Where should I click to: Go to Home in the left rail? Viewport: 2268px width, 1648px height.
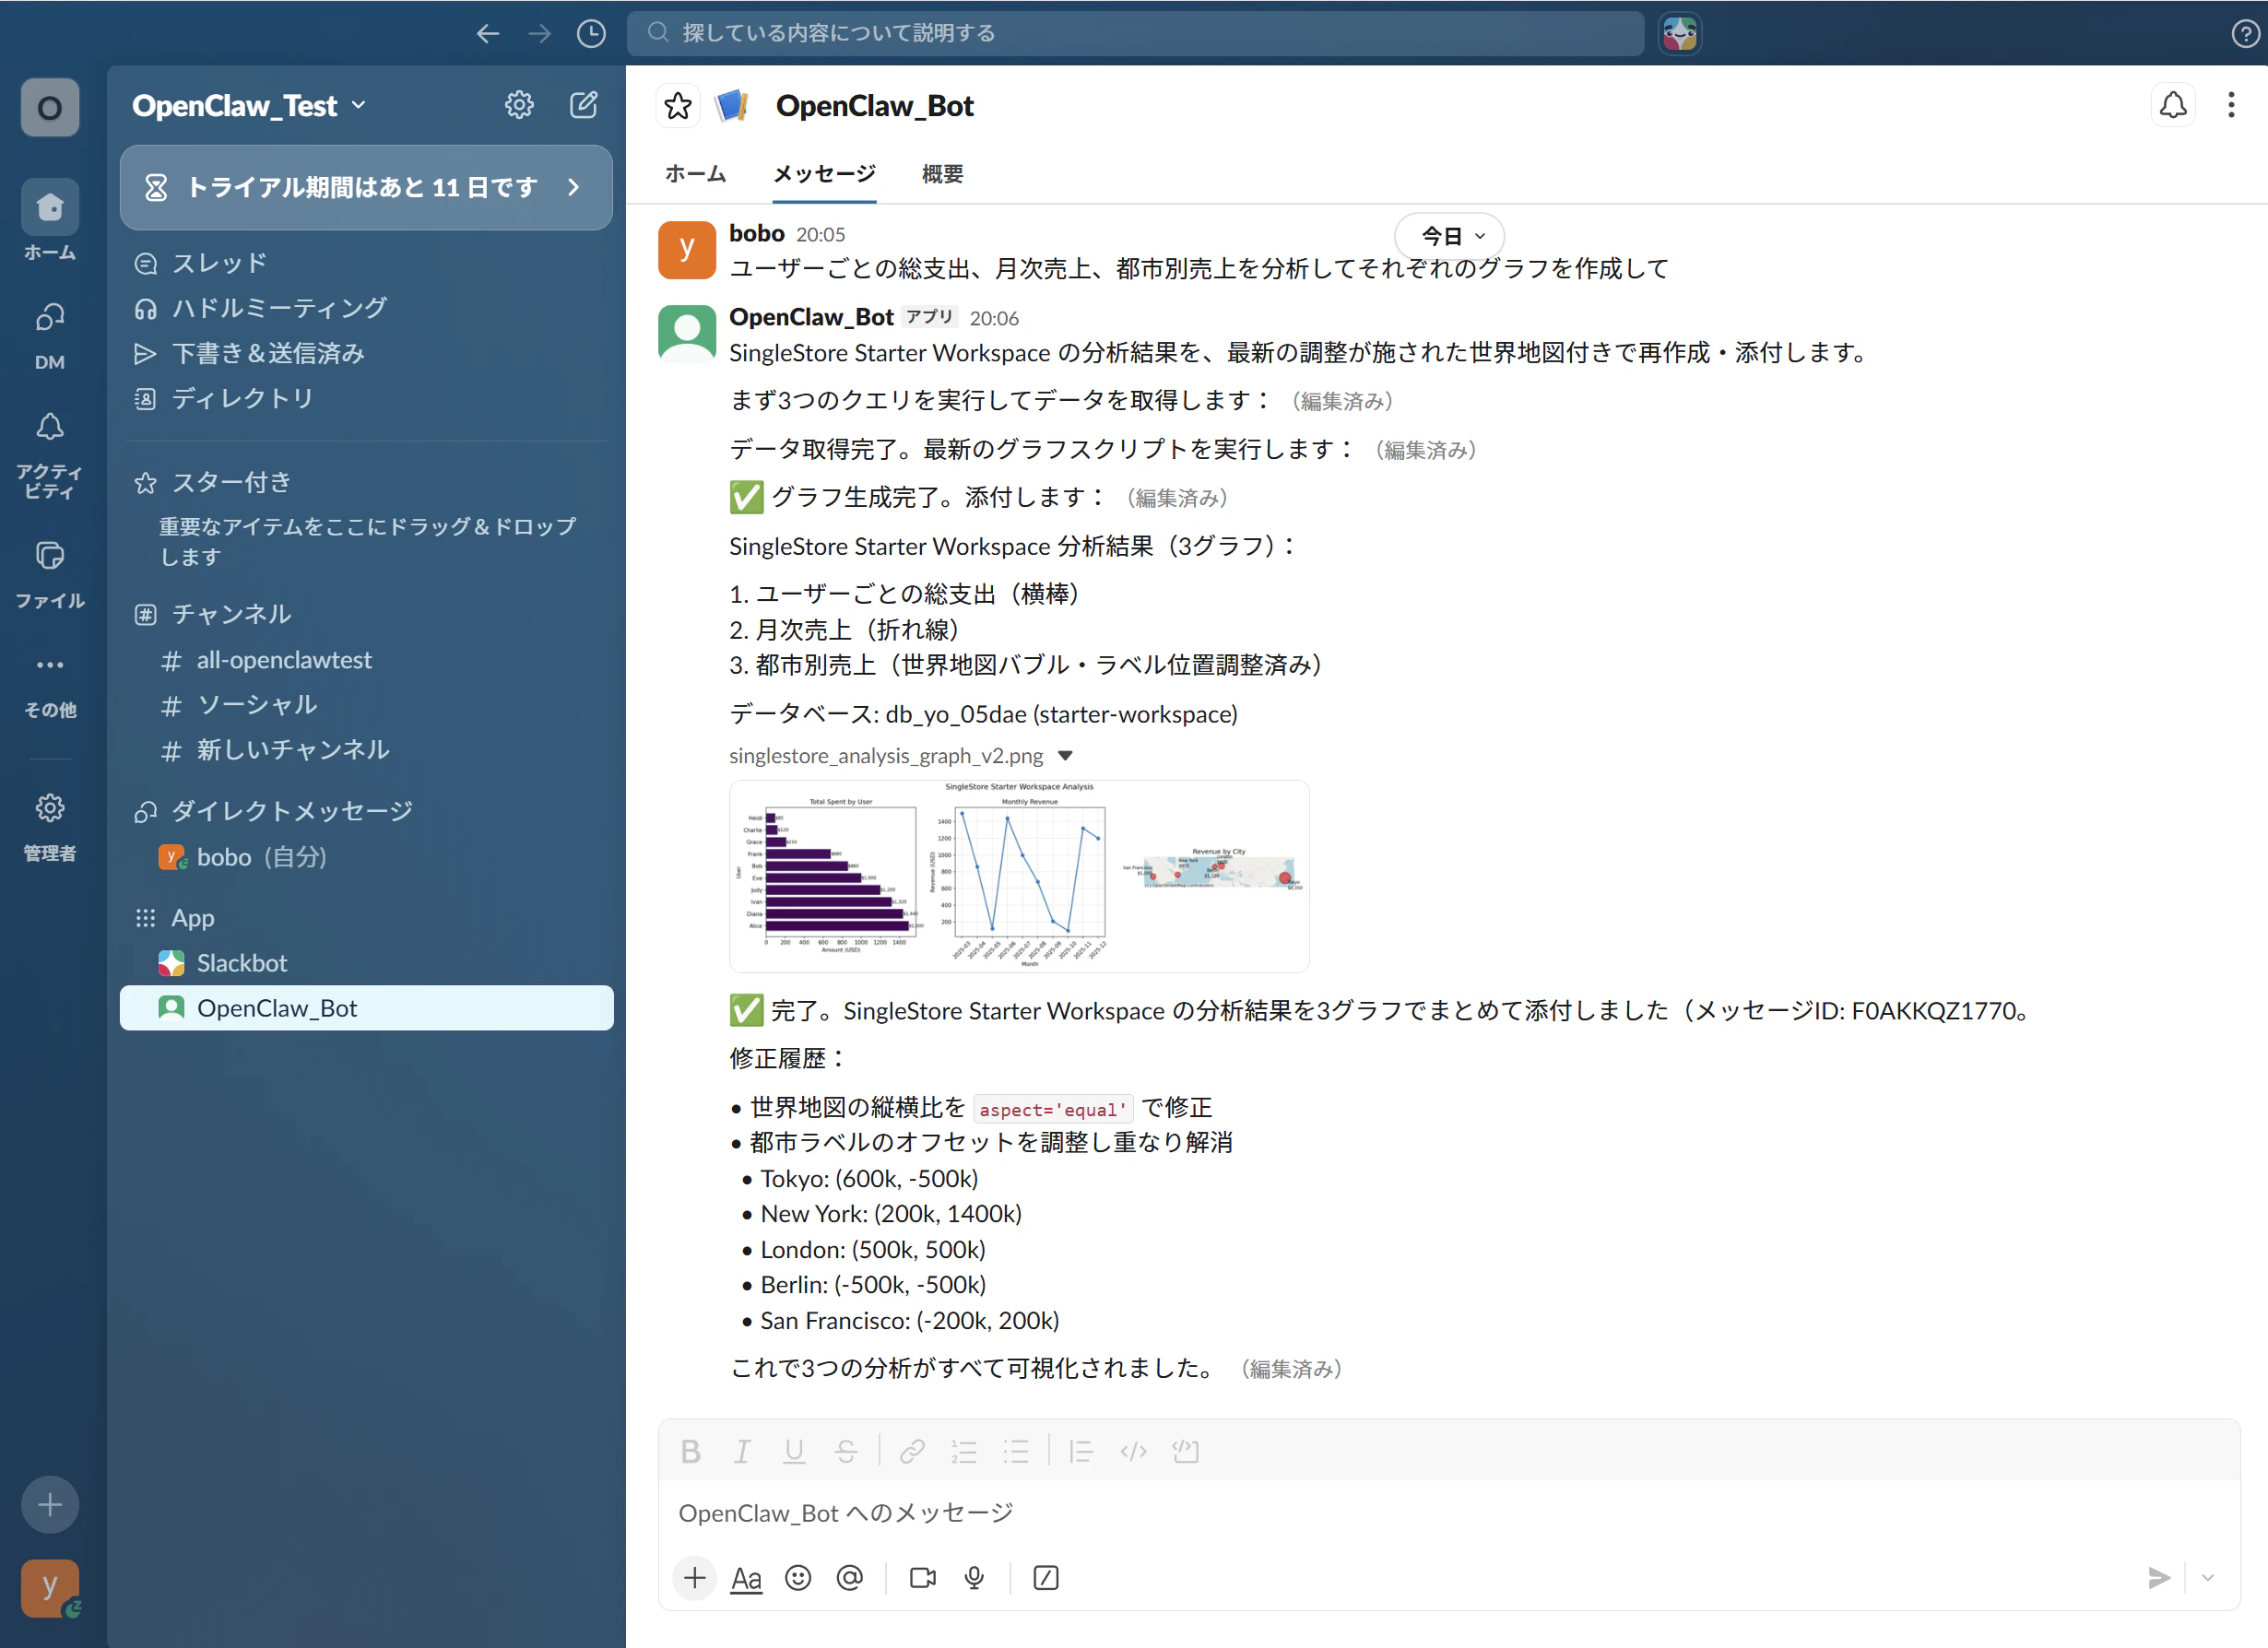pos(50,221)
